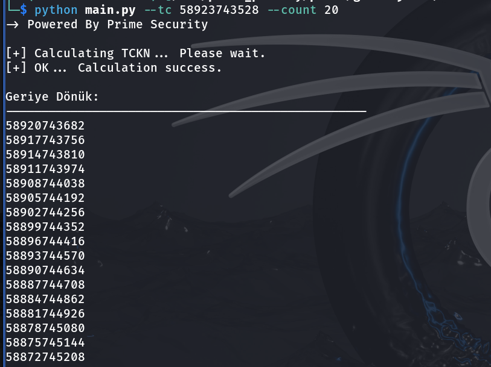
Task: Click the number 58893744570
Action: (x=45, y=256)
